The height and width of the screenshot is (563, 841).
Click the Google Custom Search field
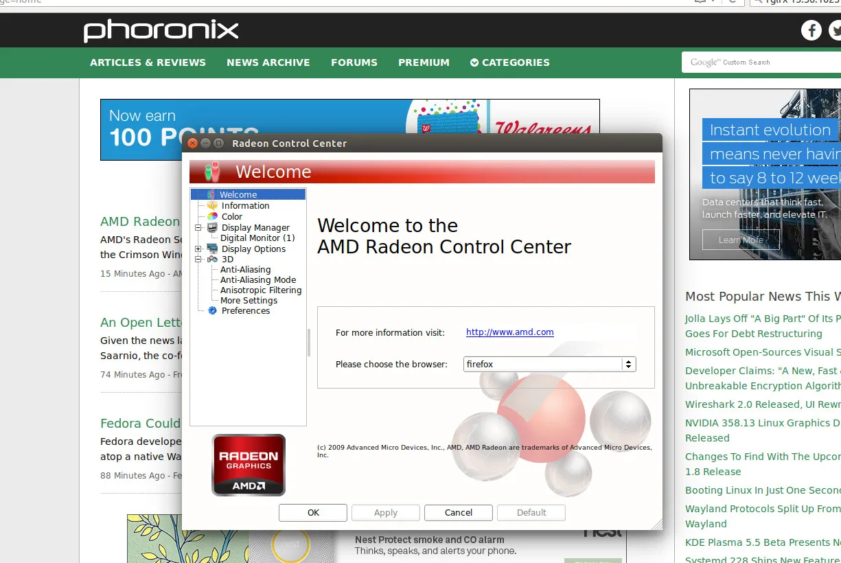(x=762, y=62)
